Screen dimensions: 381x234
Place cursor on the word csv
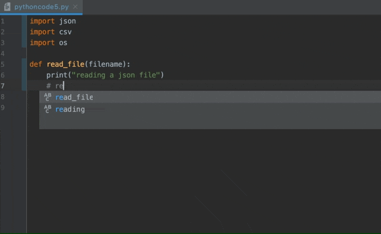click(x=65, y=32)
